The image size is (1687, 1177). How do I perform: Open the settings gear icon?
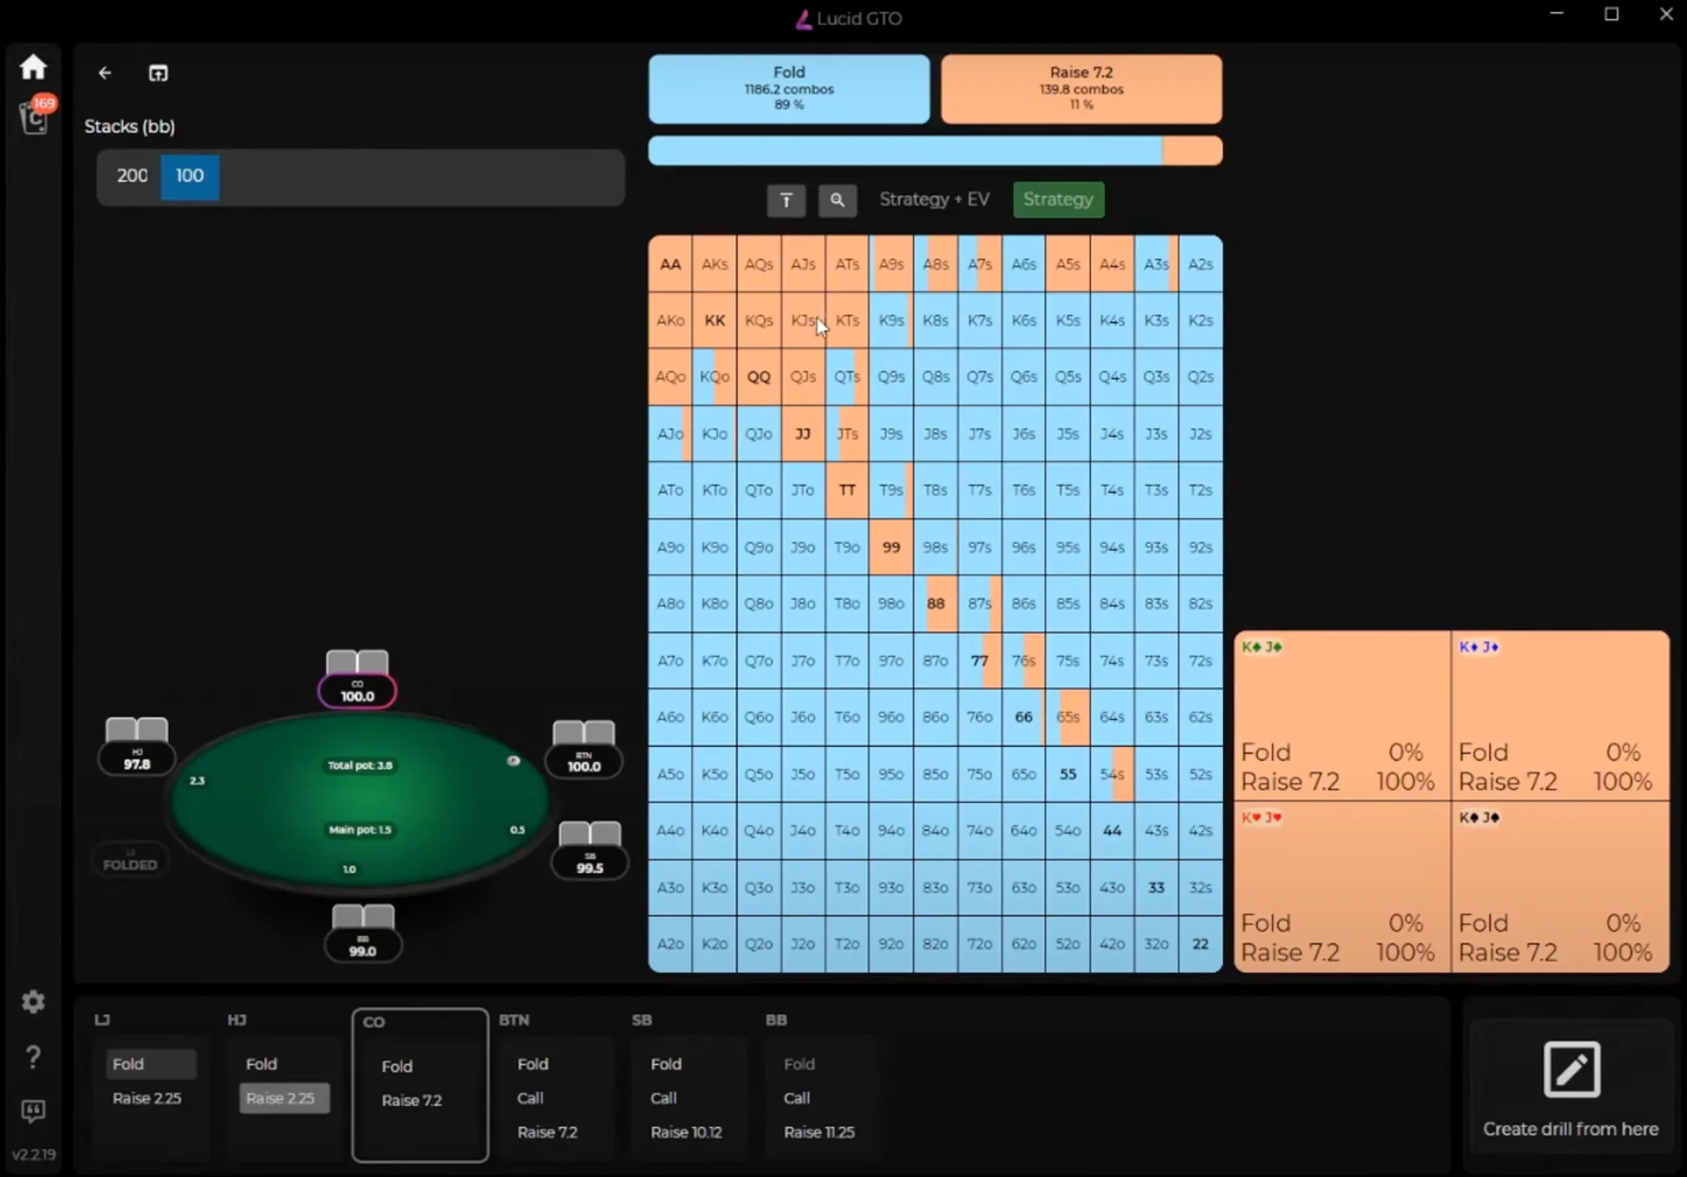(x=33, y=1001)
